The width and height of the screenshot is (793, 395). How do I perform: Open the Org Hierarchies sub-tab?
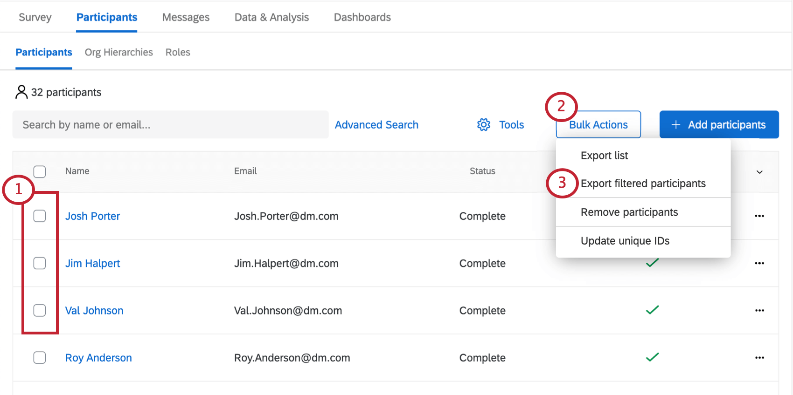click(118, 52)
